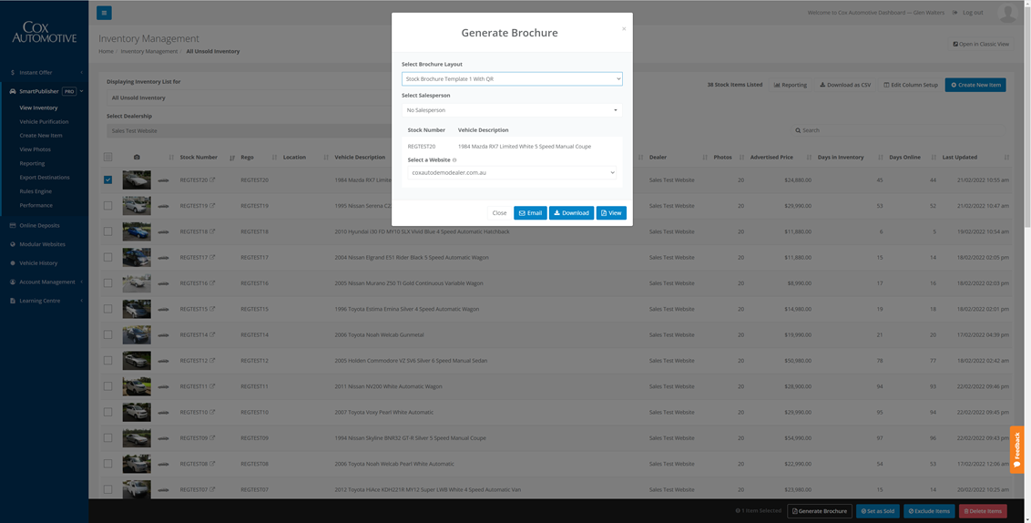Viewport: 1031px width, 523px height.
Task: Click the REGTEST20 vehicle thumbnail
Action: click(x=136, y=179)
